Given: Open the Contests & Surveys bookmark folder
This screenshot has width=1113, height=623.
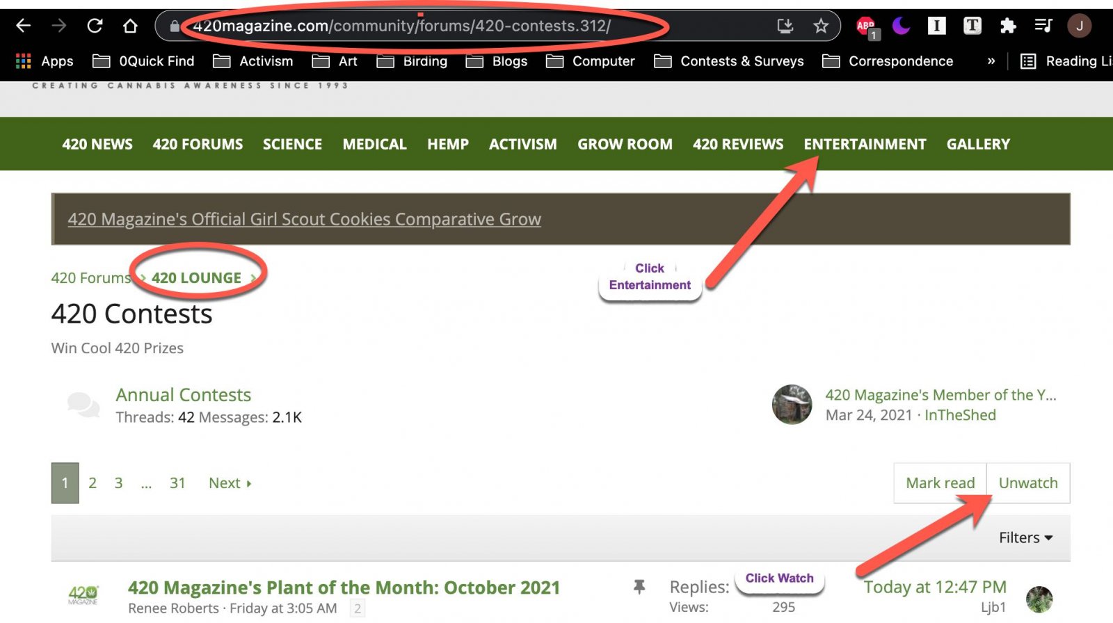Looking at the screenshot, I should coord(729,61).
